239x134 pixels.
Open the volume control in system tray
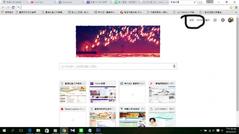click(213, 130)
